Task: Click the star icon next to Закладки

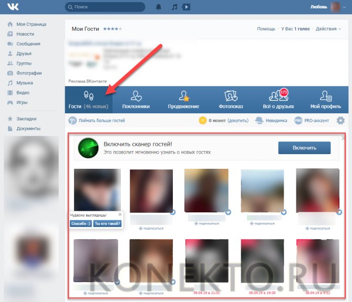Action: pos(10,118)
